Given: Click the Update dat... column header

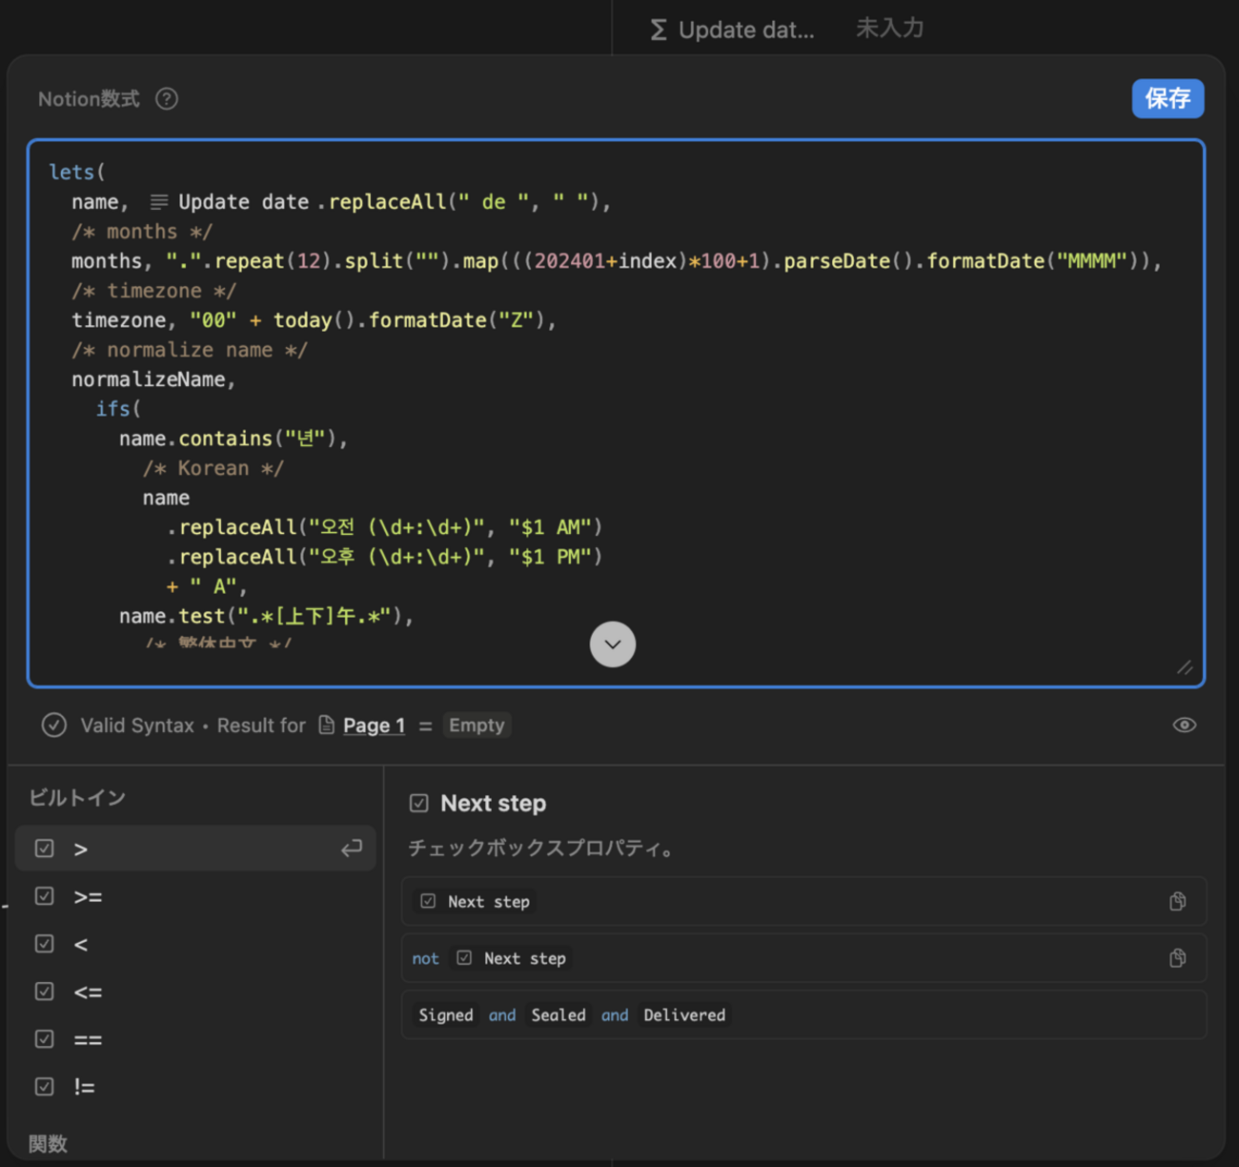Looking at the screenshot, I should tap(733, 30).
